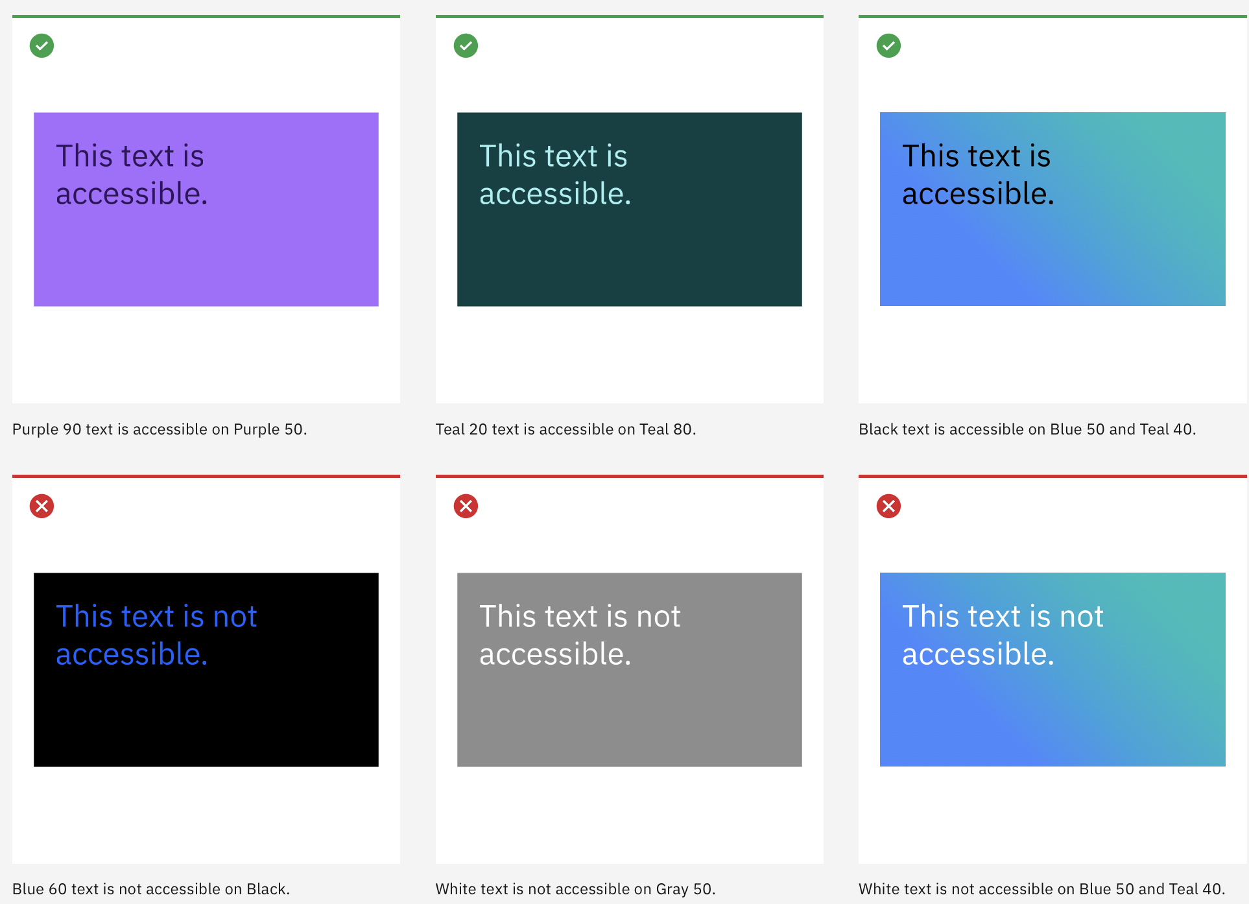Click the red X on the gradient card

coord(888,506)
